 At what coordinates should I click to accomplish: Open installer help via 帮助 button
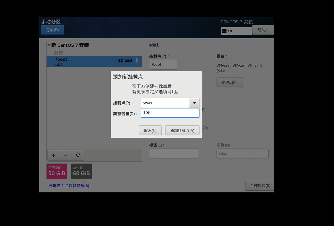coord(263,30)
